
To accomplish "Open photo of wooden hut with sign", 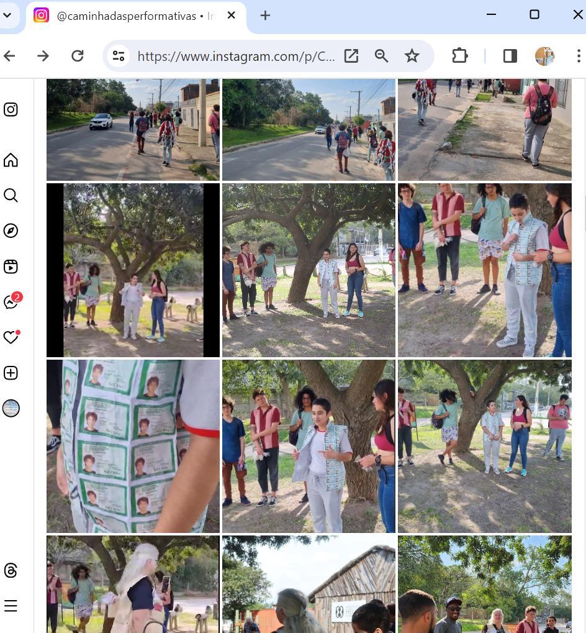I will coord(309,584).
